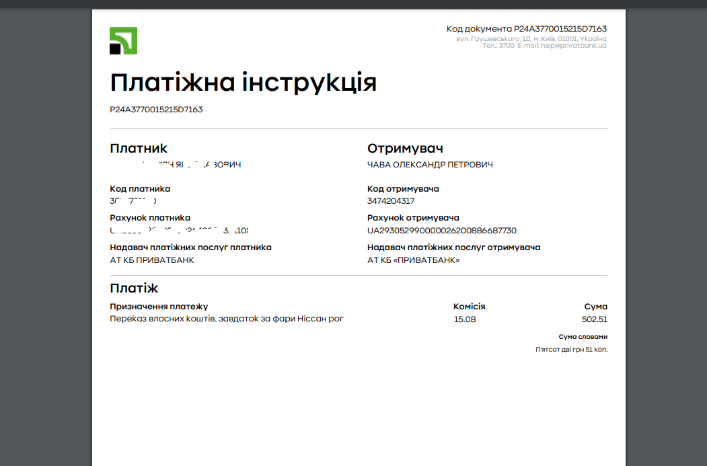Screen dimensions: 707x466
Task: Click the recipient IBAN account number
Action: click(x=441, y=231)
